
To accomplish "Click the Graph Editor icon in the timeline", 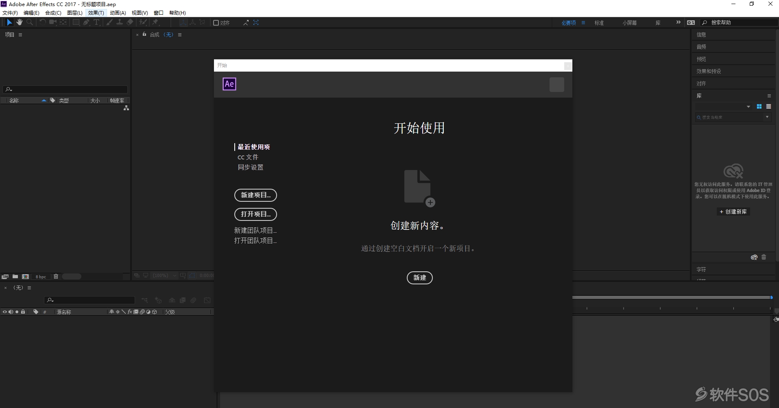I will coord(207,300).
